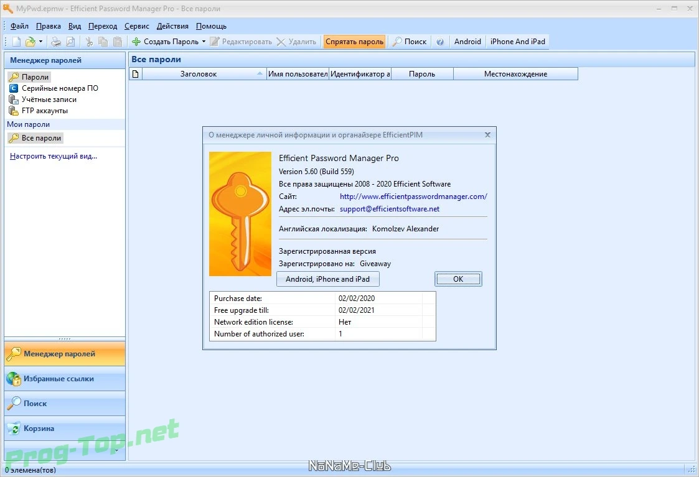This screenshot has width=699, height=477.
Task: Click the Paste clipboard icon
Action: (x=118, y=42)
